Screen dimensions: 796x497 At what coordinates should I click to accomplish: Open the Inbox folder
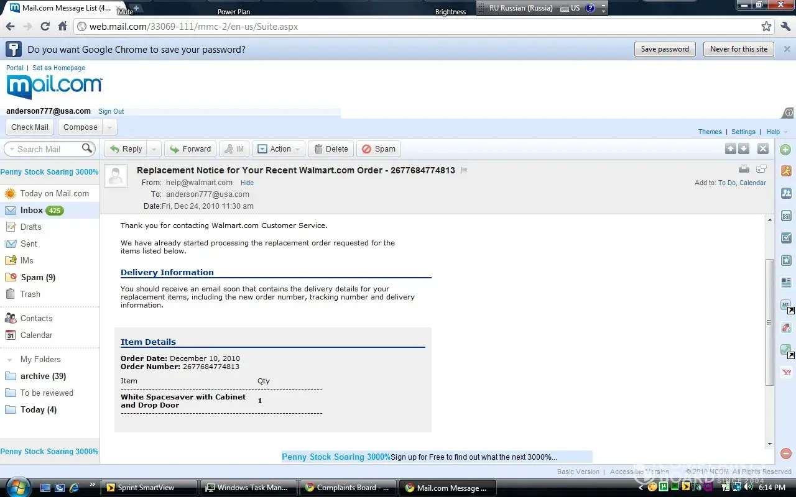(31, 211)
